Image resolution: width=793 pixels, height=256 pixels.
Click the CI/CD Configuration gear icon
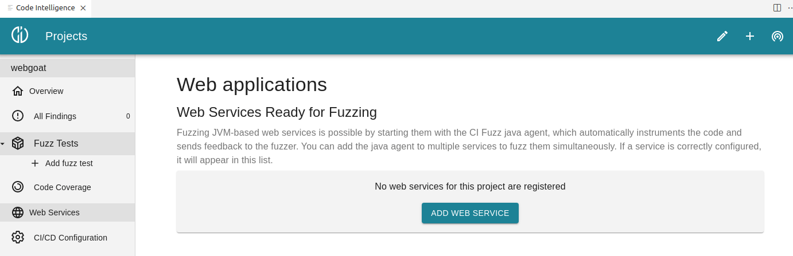click(x=18, y=238)
